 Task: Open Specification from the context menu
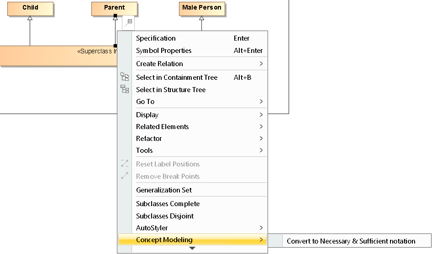pyautogui.click(x=156, y=38)
